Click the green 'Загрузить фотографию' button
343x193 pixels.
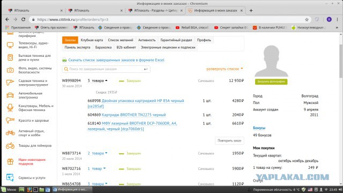(271, 81)
